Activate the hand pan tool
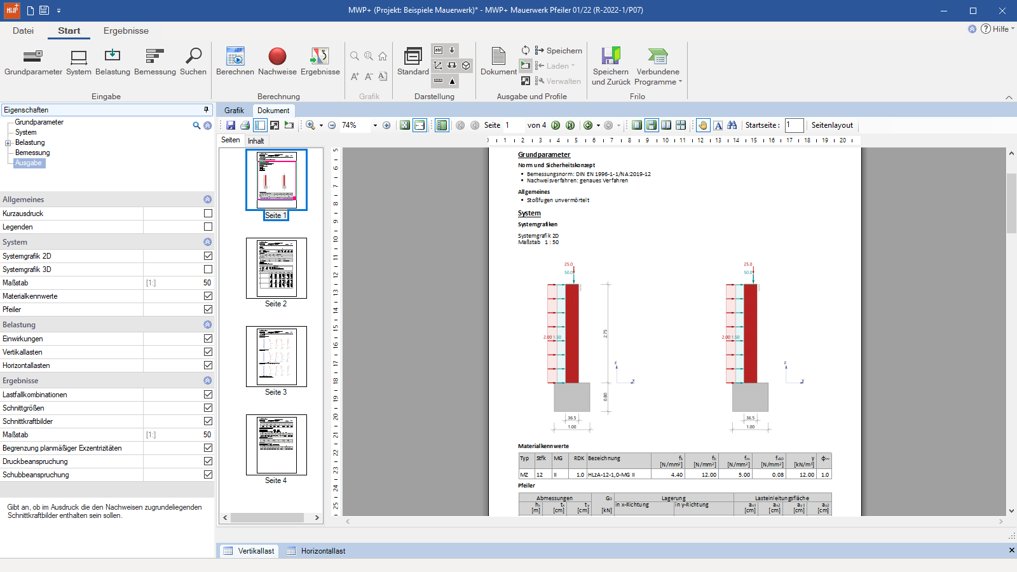The width and height of the screenshot is (1017, 572). (x=703, y=125)
